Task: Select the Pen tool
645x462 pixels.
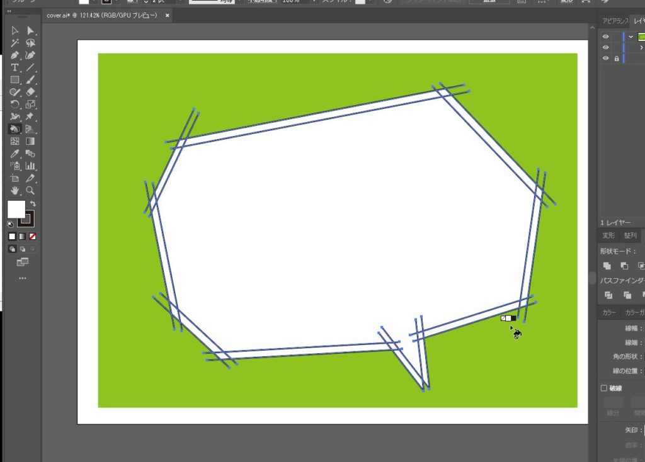Action: click(x=14, y=55)
